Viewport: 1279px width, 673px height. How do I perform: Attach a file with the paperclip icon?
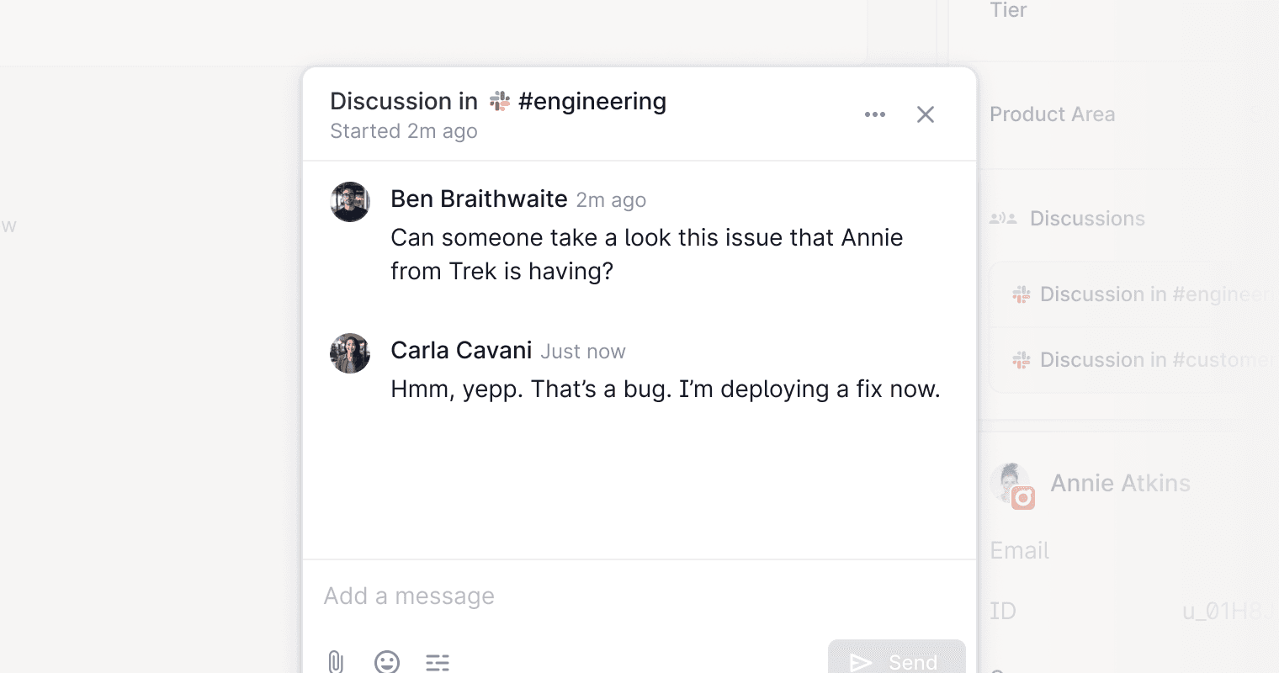click(x=337, y=663)
